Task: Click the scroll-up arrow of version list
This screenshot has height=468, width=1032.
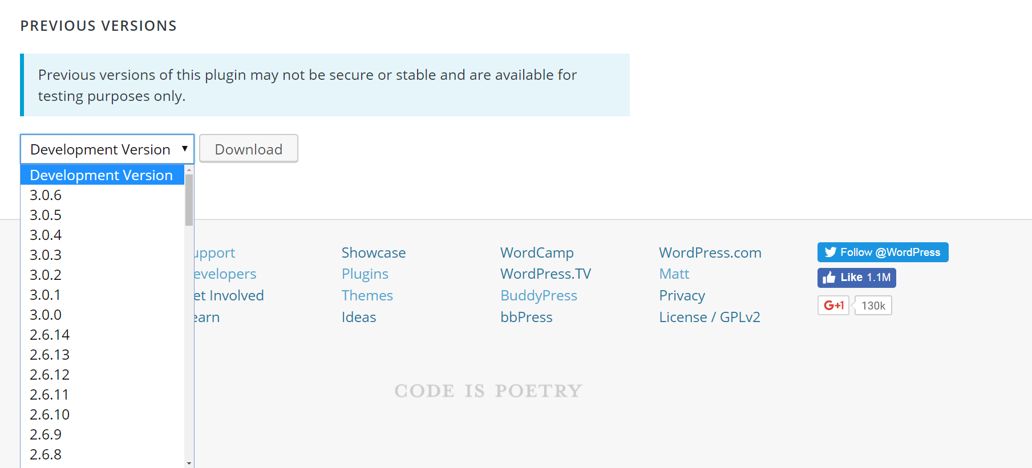Action: 189,169
